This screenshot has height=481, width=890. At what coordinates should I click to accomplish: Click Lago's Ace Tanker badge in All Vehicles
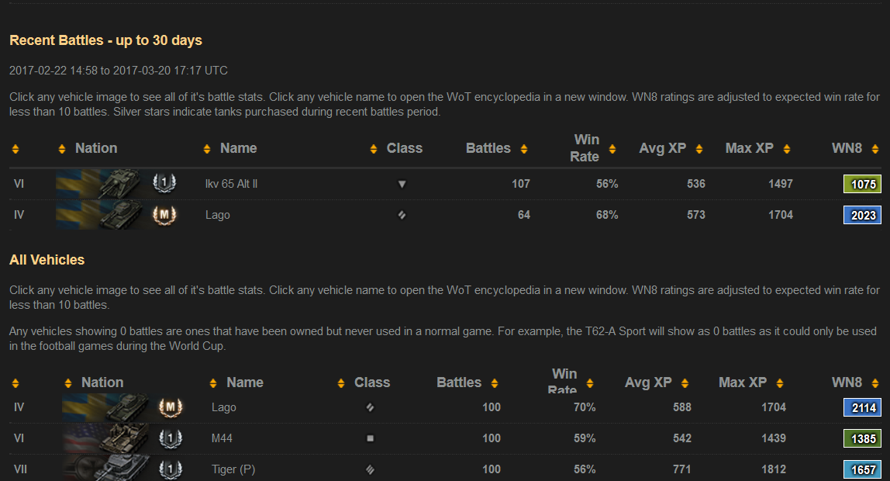(x=170, y=407)
